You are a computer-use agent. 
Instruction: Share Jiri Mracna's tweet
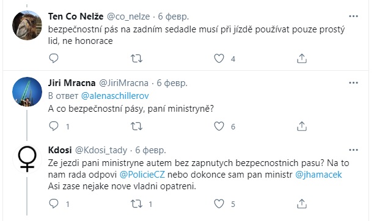[302, 126]
